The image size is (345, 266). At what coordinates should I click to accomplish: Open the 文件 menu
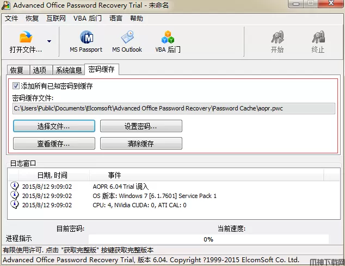(11, 18)
